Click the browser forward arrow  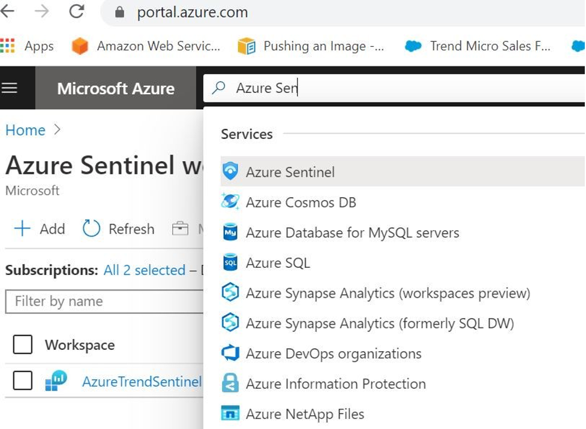coord(42,11)
